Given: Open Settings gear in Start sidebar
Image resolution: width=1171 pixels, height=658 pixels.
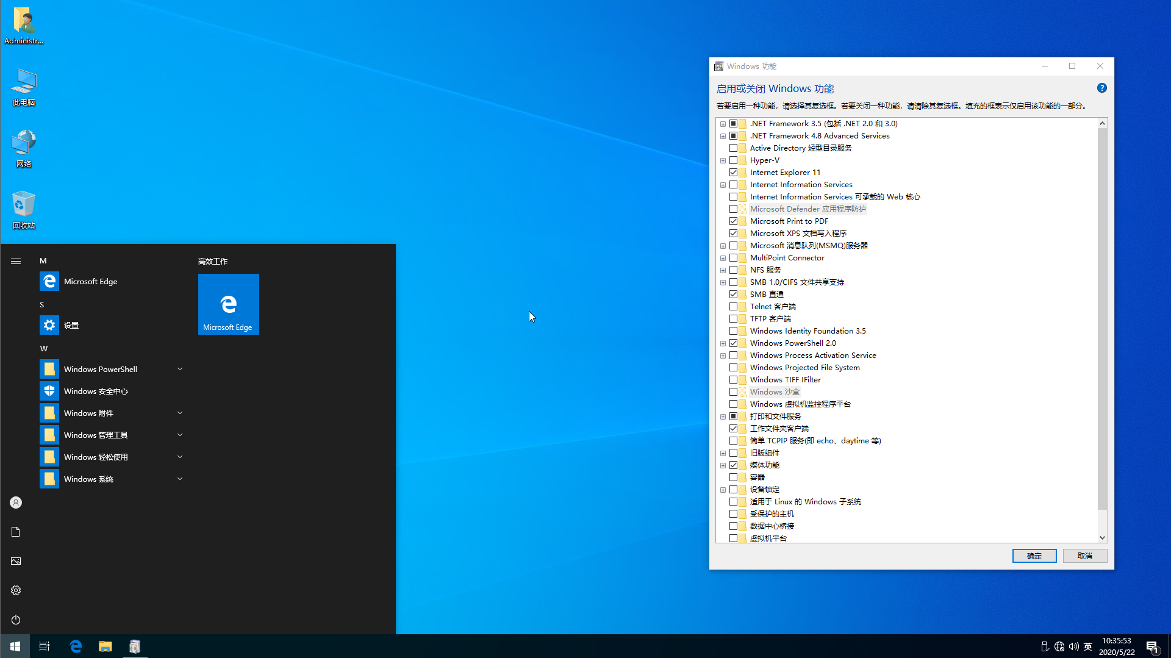Looking at the screenshot, I should click(16, 590).
